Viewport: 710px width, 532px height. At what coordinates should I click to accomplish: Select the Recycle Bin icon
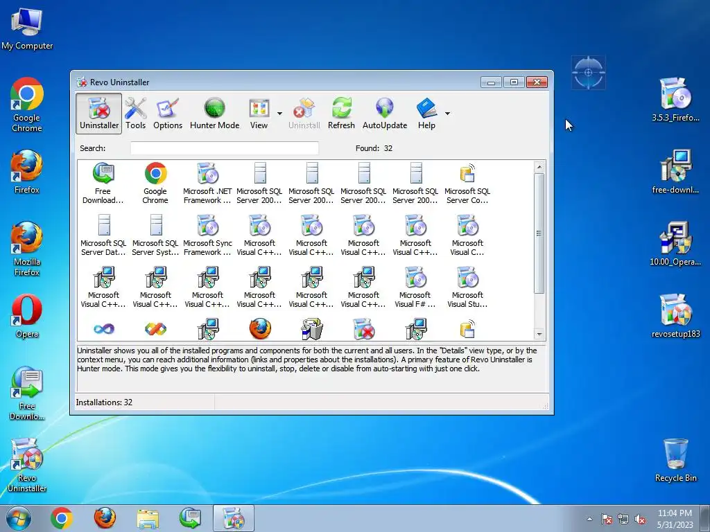click(675, 460)
